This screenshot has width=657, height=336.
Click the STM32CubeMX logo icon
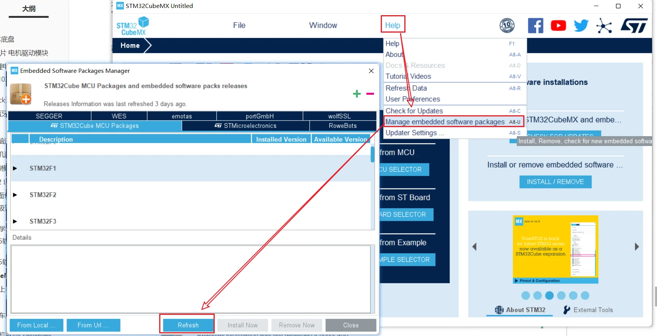(x=133, y=26)
